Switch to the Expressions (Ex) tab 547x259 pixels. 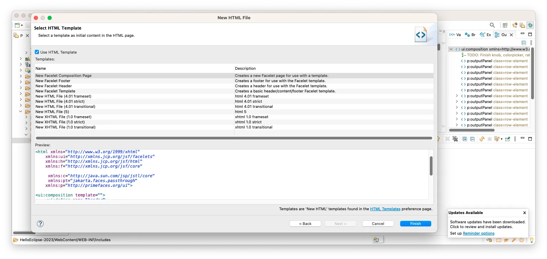(x=485, y=35)
